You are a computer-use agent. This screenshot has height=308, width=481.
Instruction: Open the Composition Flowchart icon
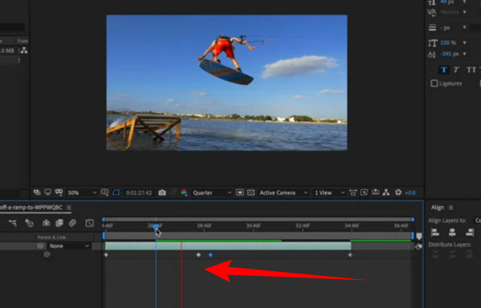point(386,192)
